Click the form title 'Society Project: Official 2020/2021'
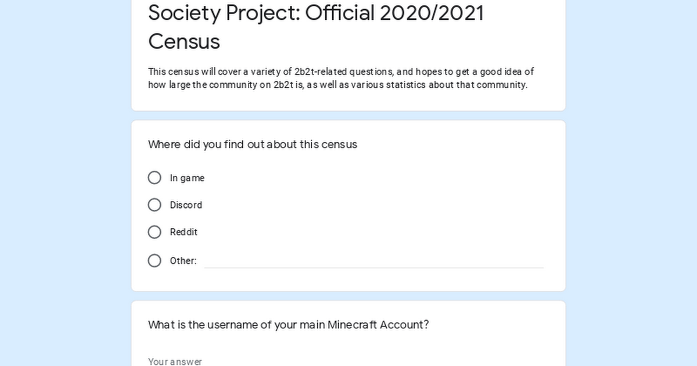 click(x=316, y=13)
